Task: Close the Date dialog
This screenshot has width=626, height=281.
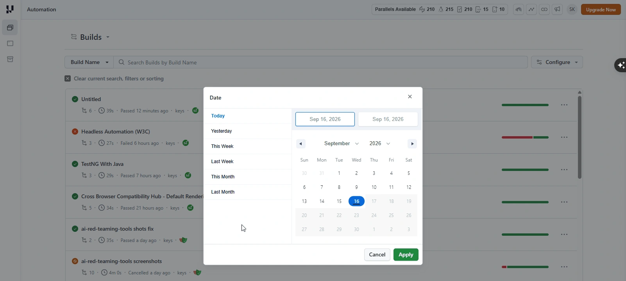Action: coord(410,96)
